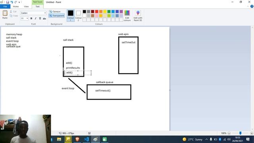254x143 pixels.
Task: Click the canvas dimensions icon in status bar
Action: (x=60, y=133)
